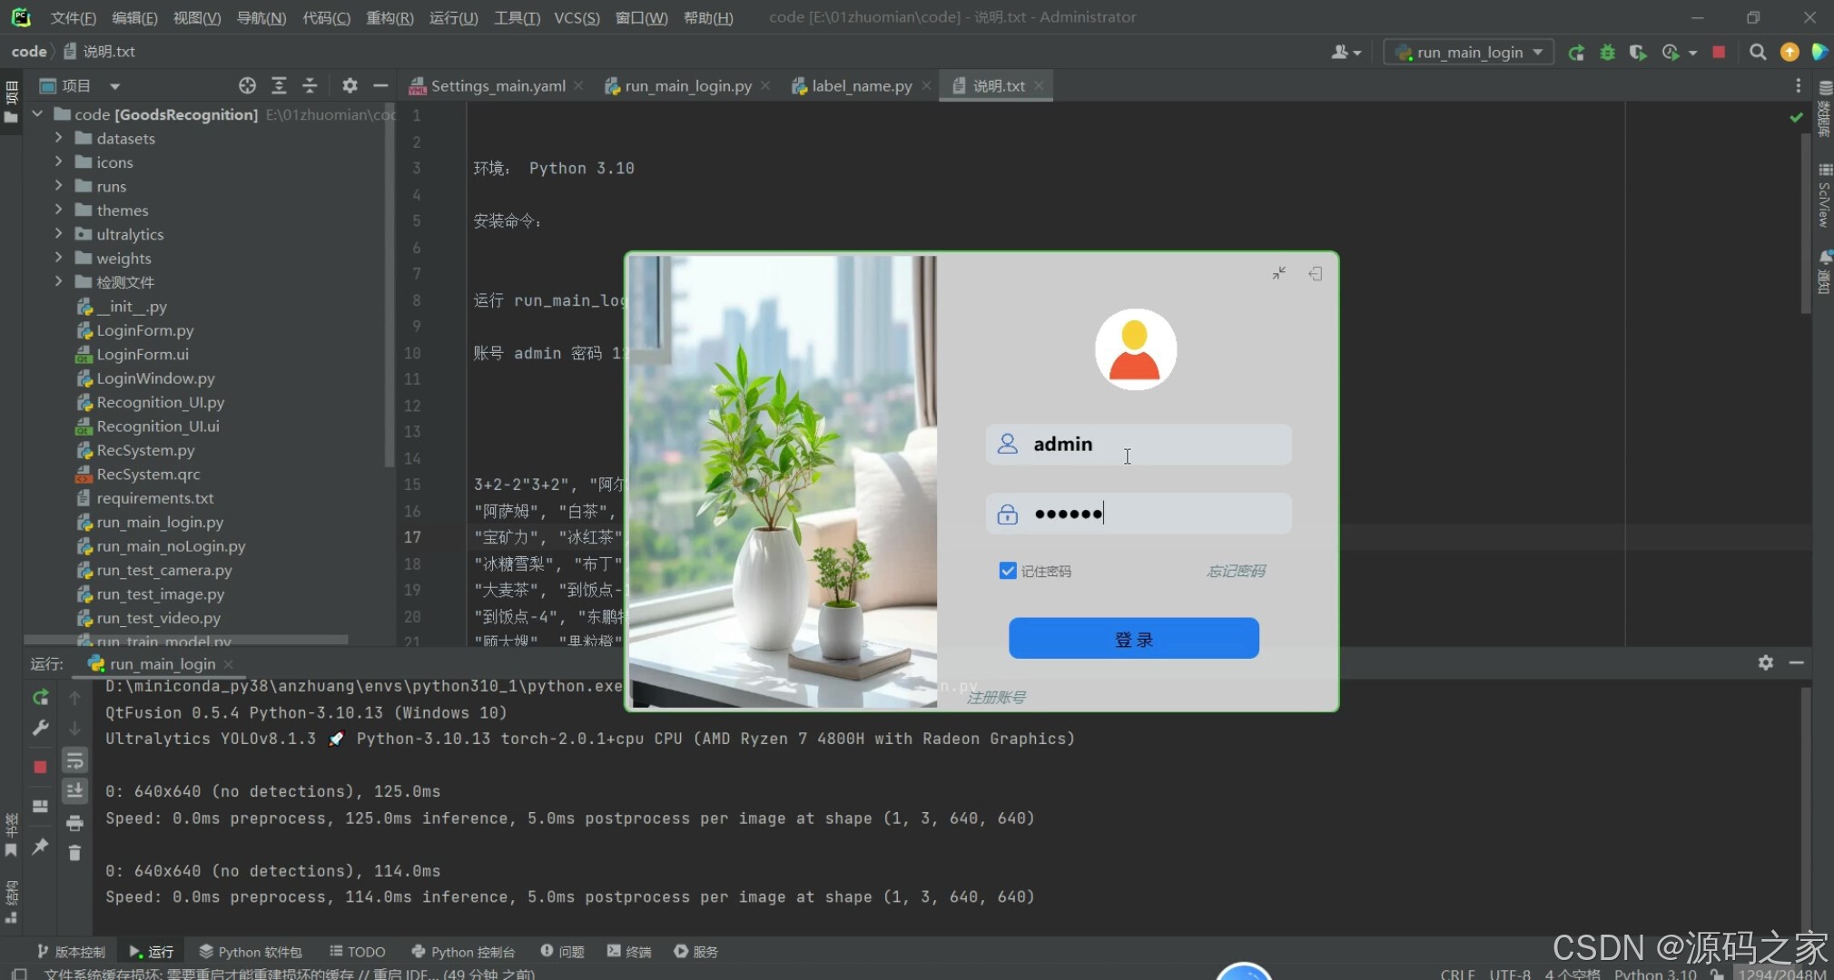Image resolution: width=1834 pixels, height=980 pixels.
Task: Click the red stop button in the top toolbar
Action: pyautogui.click(x=1719, y=53)
